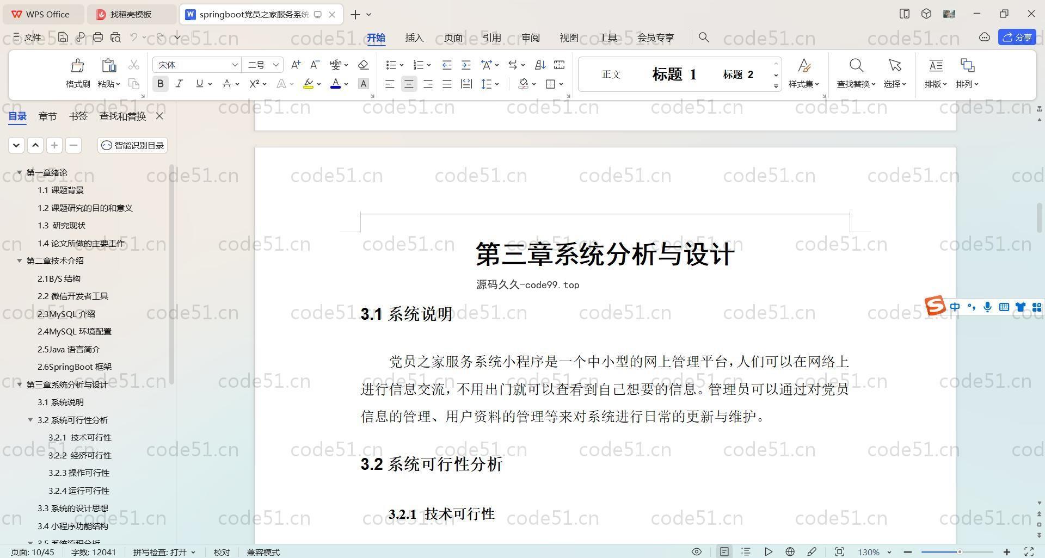
Task: Open the 样式集 dropdown
Action: (x=804, y=84)
